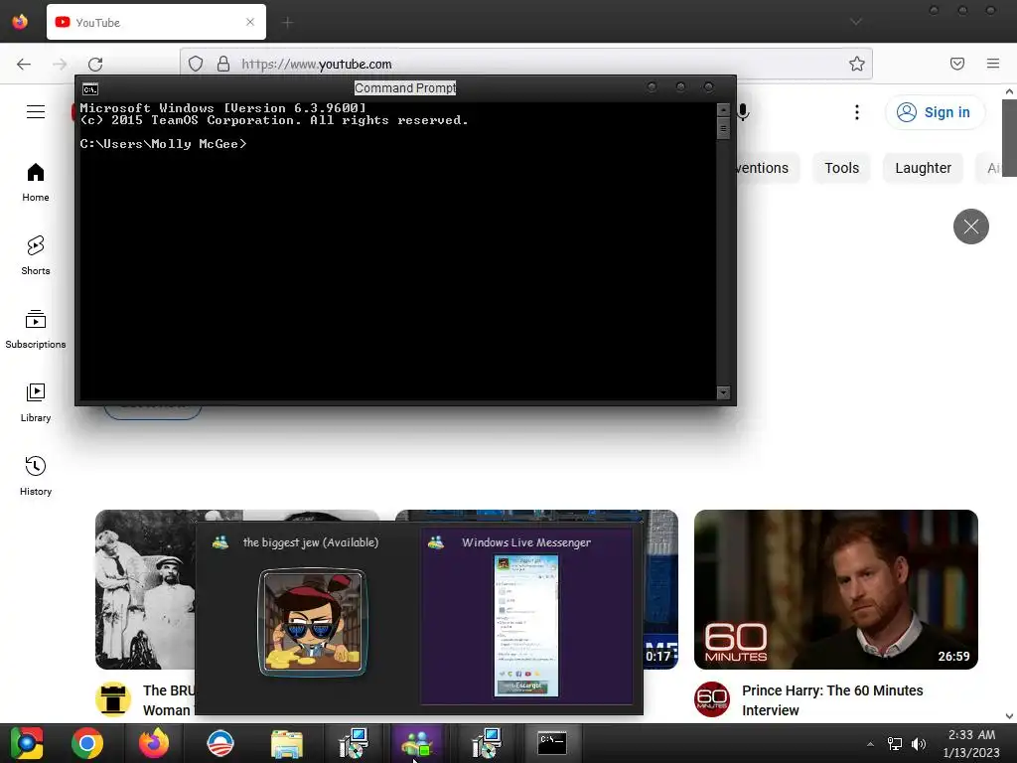Screen dimensions: 1017x763
Task: Click the YouTube page scrollbar
Action: (x=1009, y=137)
